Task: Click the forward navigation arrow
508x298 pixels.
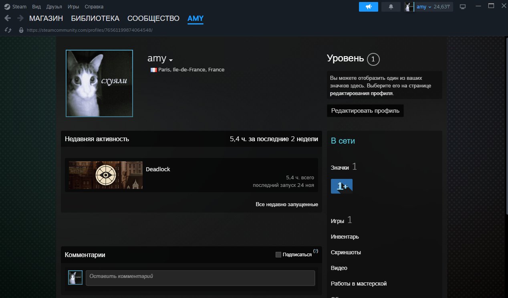Action: 20,18
